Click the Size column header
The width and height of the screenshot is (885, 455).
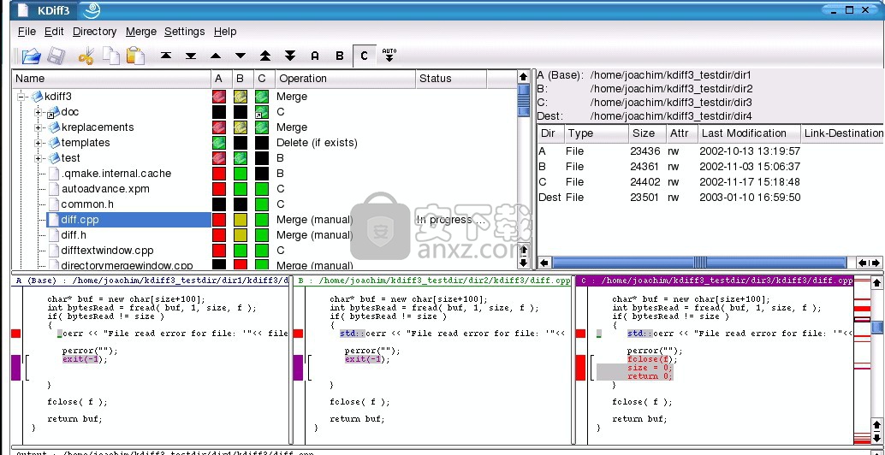point(647,133)
